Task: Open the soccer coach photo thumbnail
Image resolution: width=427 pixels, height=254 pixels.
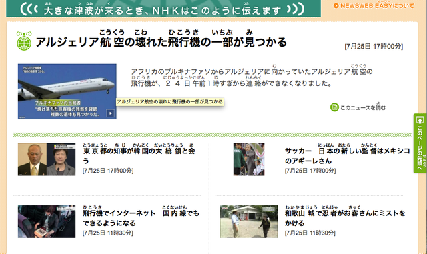Action: pyautogui.click(x=249, y=159)
